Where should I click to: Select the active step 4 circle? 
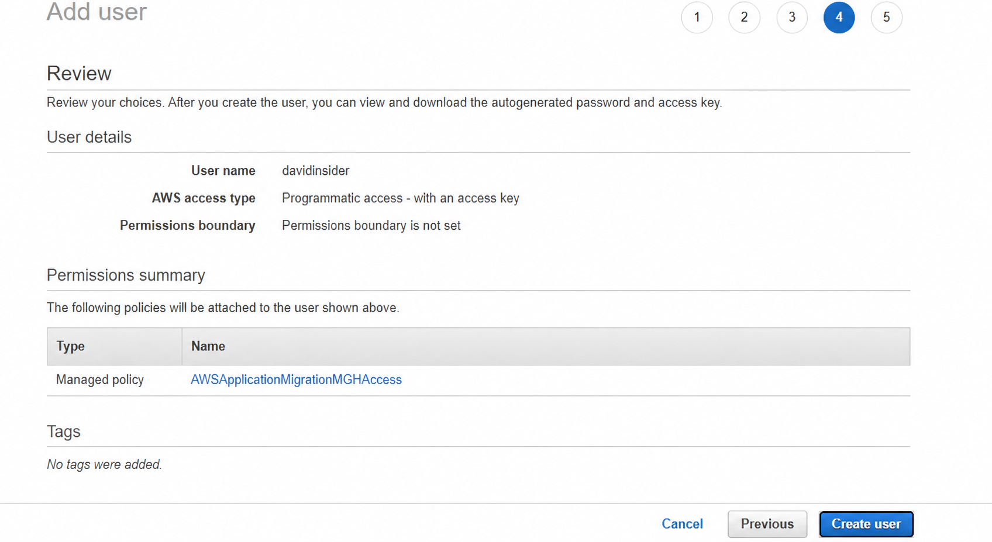tap(839, 18)
